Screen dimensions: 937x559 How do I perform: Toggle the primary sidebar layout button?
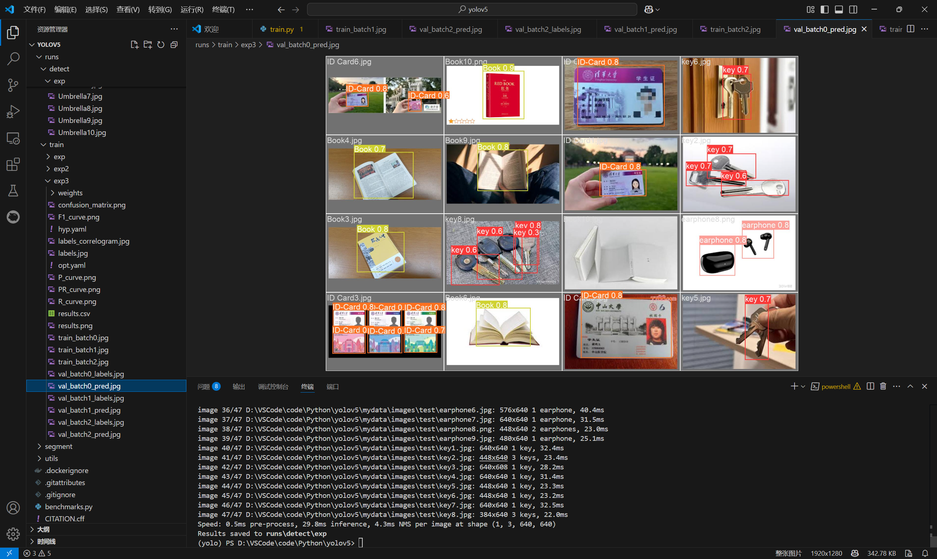[824, 10]
